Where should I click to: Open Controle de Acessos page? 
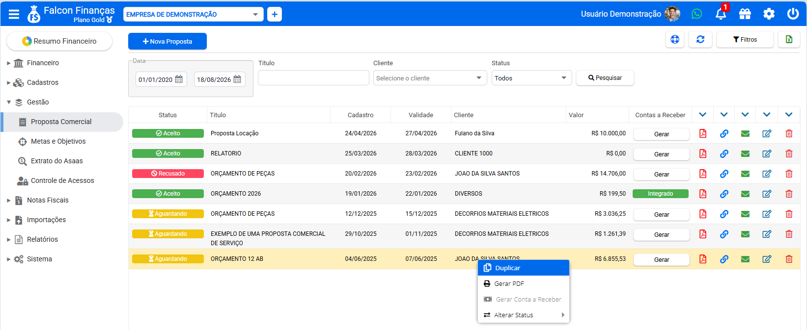[62, 180]
